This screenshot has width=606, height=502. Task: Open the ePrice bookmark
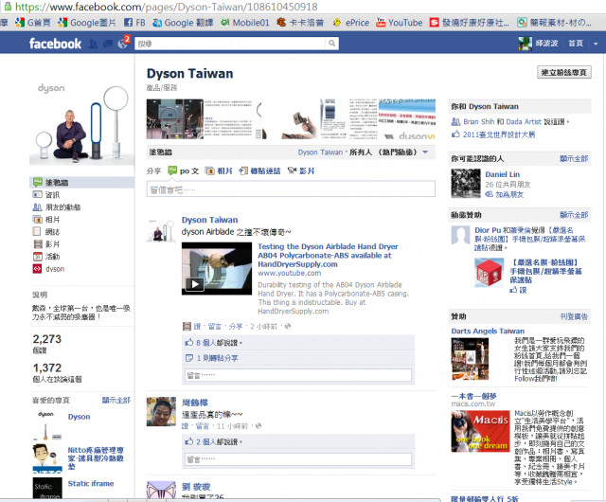[x=351, y=23]
